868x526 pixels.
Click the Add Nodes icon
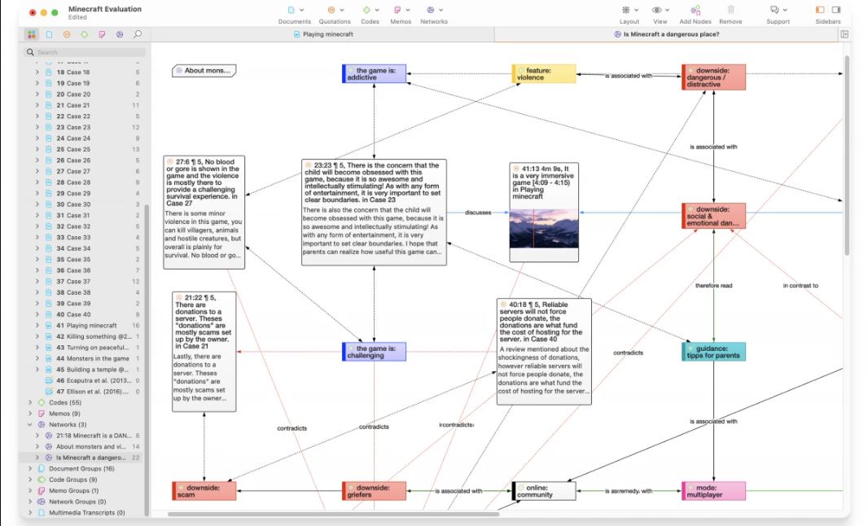coord(695,10)
